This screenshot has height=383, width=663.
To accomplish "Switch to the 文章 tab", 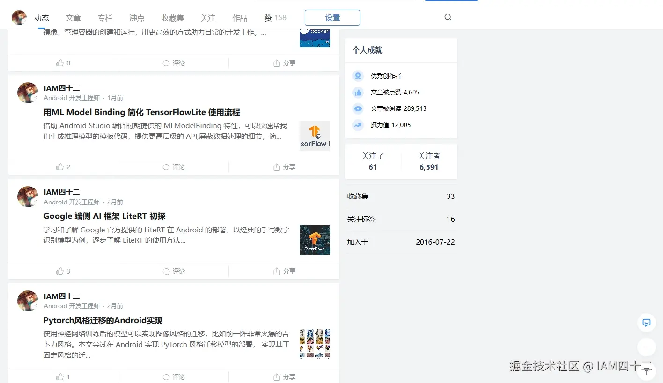I will 74,18.
